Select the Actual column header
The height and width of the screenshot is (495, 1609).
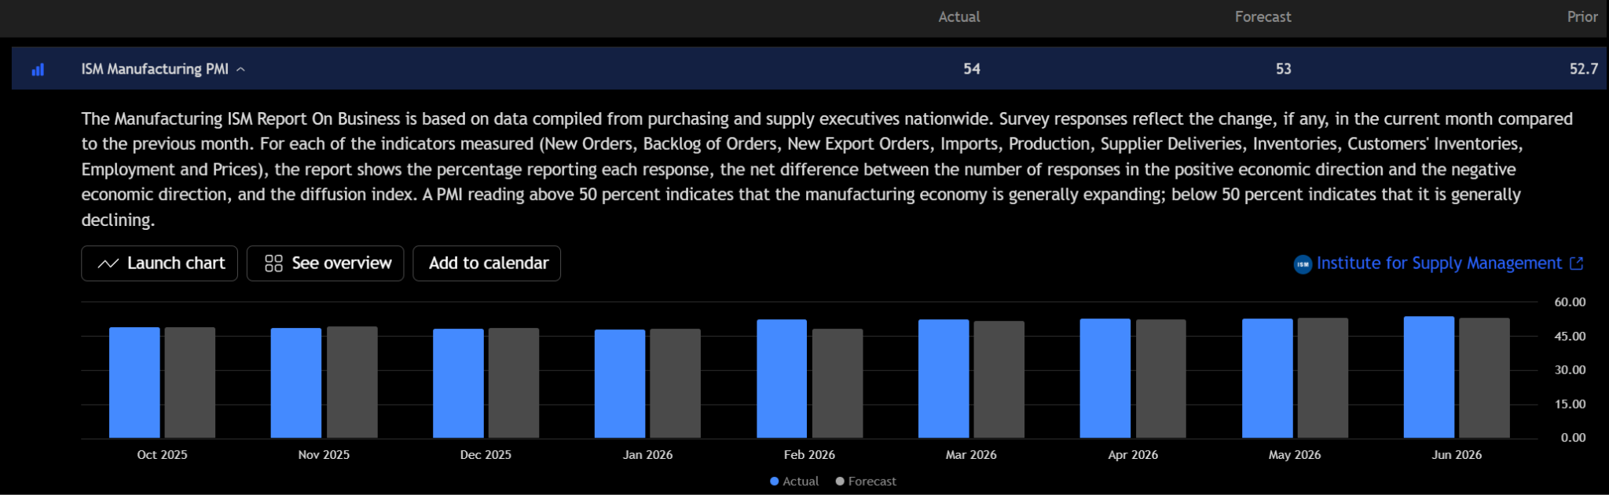coord(959,16)
